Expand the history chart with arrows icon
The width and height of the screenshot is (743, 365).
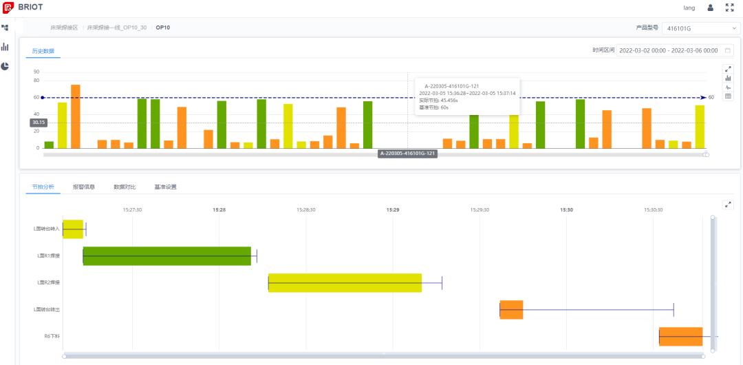pyautogui.click(x=728, y=69)
